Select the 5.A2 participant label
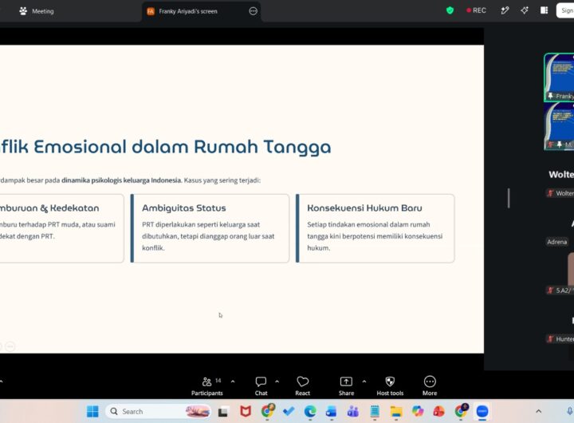Screen dimensions: 574x423 560,291
